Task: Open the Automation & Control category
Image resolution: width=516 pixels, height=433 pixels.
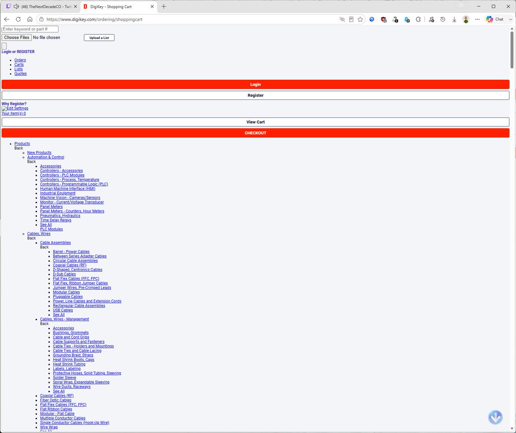Action: coord(46,157)
